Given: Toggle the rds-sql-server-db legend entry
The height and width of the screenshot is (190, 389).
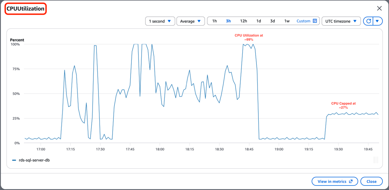Looking at the screenshot, I should coord(31,160).
